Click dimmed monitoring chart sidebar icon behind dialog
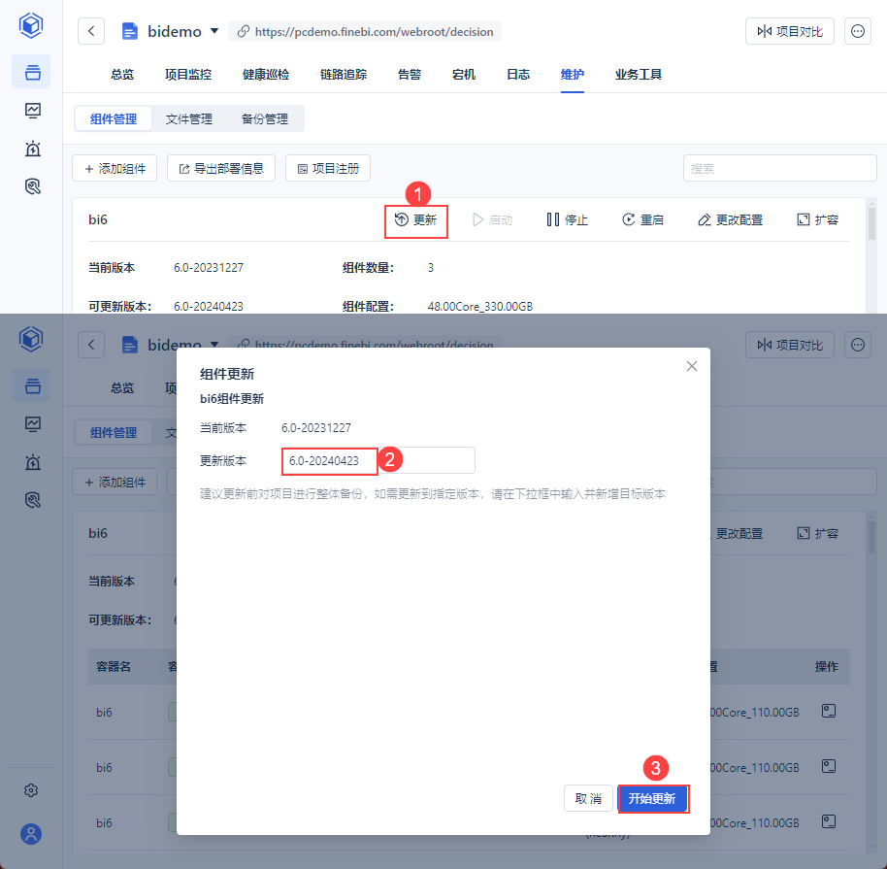 (x=33, y=423)
